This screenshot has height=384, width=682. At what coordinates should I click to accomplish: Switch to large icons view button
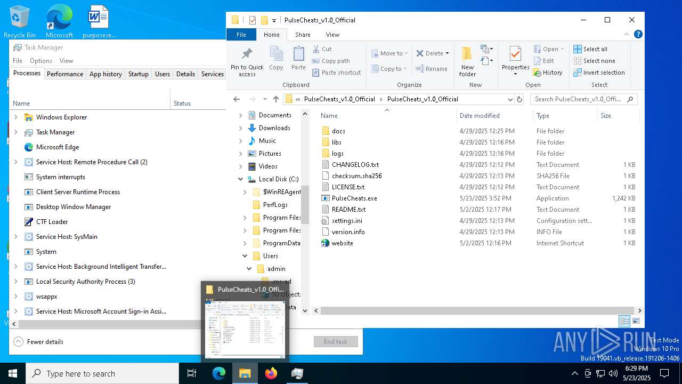pyautogui.click(x=636, y=321)
